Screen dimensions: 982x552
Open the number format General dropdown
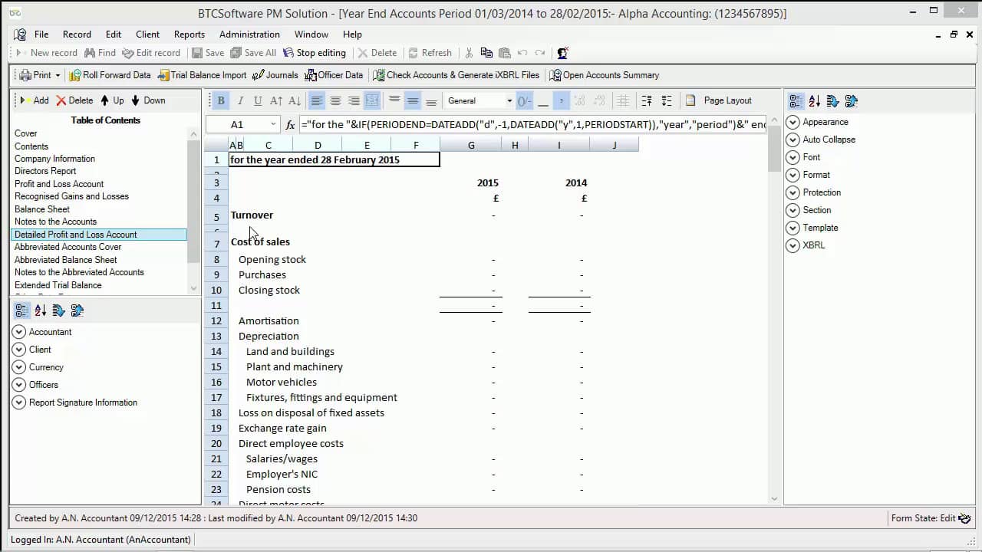pyautogui.click(x=509, y=100)
